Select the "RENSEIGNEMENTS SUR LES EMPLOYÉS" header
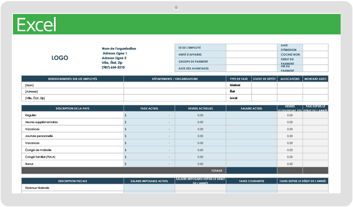This screenshot has height=207, width=353. tap(72, 79)
